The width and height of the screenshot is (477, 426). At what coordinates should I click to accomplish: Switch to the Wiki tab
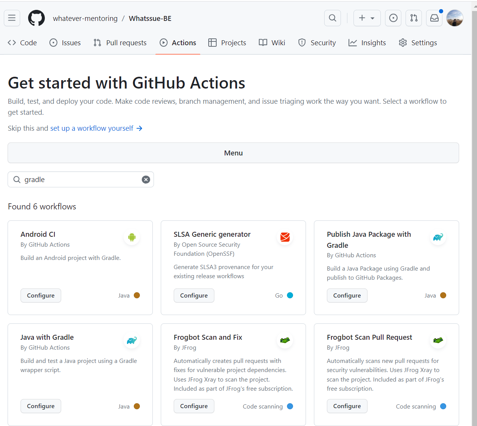point(272,43)
